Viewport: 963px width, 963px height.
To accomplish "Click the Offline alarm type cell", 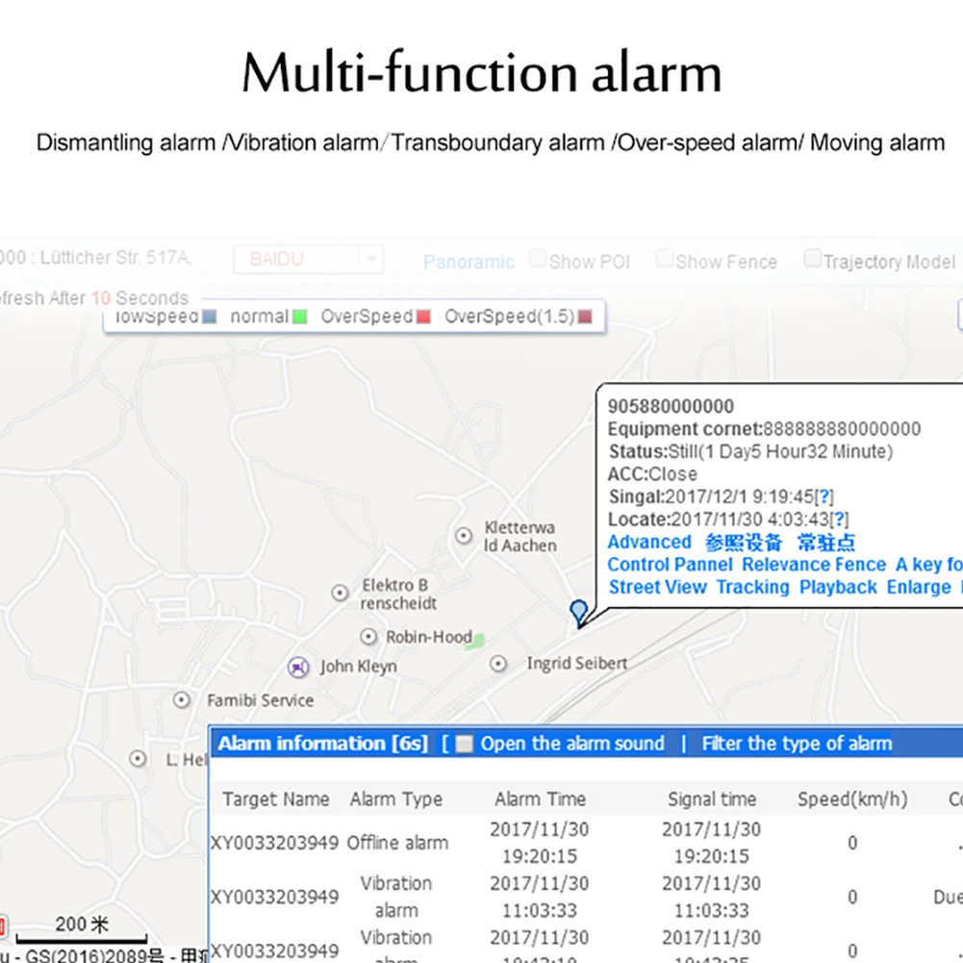I will tap(397, 843).
